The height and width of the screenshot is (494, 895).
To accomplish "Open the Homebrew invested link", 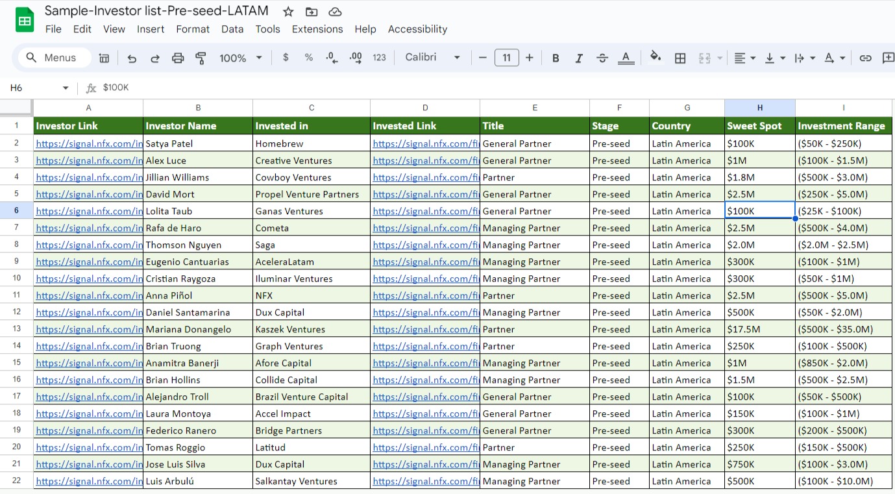I will [426, 143].
